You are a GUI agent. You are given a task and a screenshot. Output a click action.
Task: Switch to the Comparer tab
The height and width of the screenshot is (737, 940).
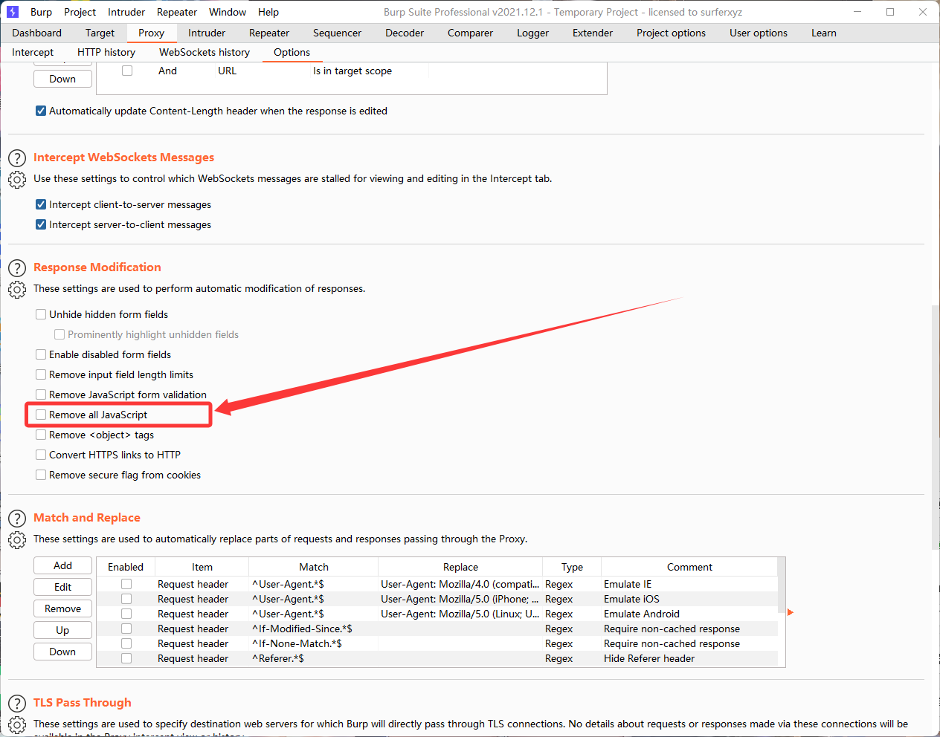(470, 33)
